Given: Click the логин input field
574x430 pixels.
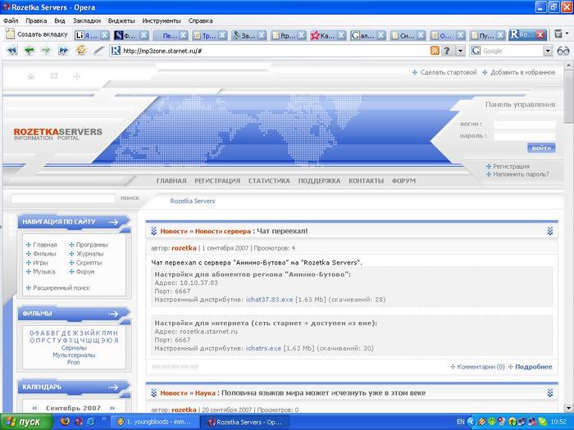Looking at the screenshot, I should (524, 124).
